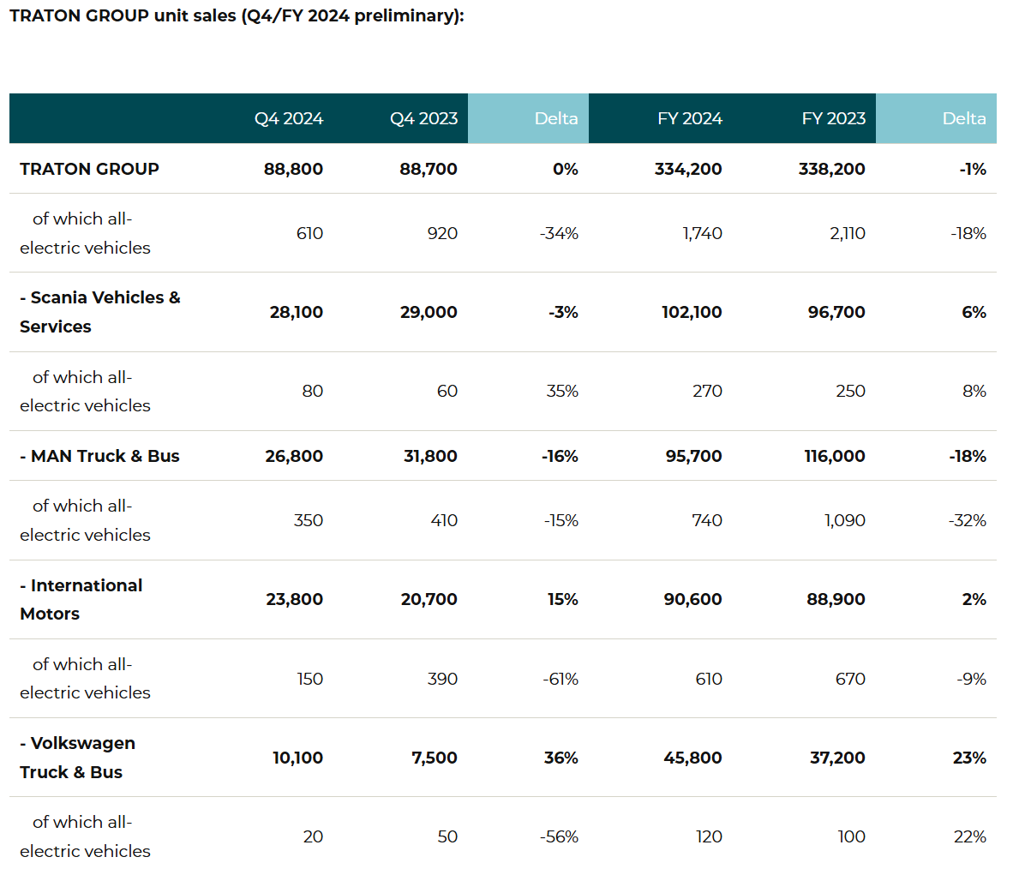Click the 116,000 MAN FY 2023 value
Viewport: 1019px width, 875px height.
pos(834,456)
